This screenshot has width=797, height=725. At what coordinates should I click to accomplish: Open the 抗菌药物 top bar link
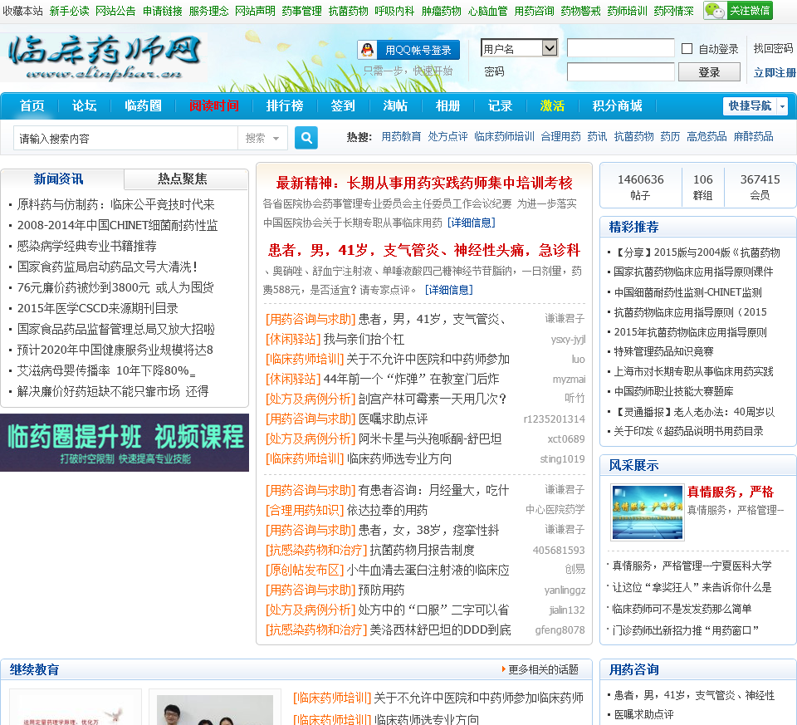(348, 11)
